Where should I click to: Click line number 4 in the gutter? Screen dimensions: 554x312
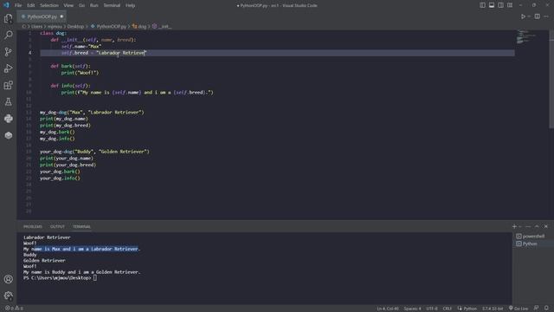(x=29, y=53)
